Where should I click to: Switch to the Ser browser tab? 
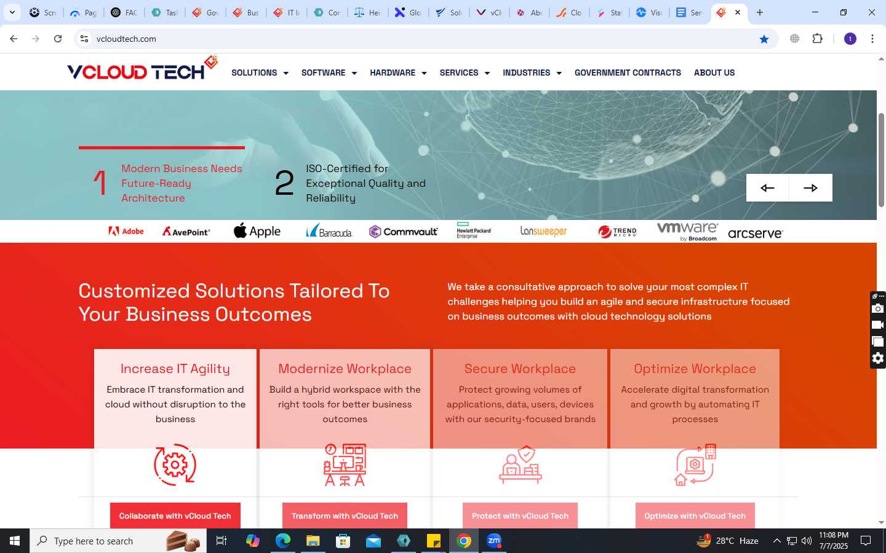[x=689, y=12]
